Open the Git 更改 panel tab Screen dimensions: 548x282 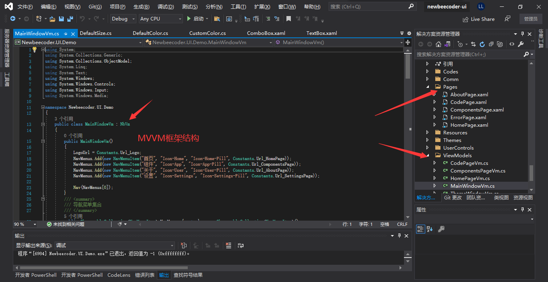click(x=453, y=198)
